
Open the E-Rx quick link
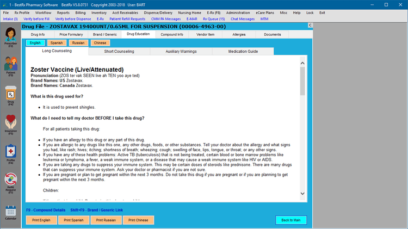[x=100, y=19]
